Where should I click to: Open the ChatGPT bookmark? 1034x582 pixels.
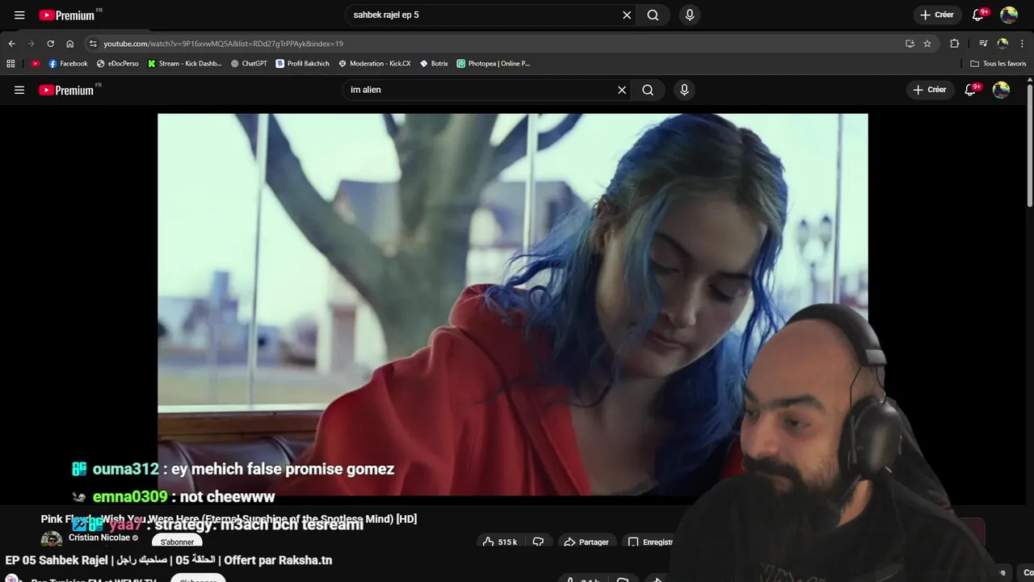pyautogui.click(x=249, y=63)
